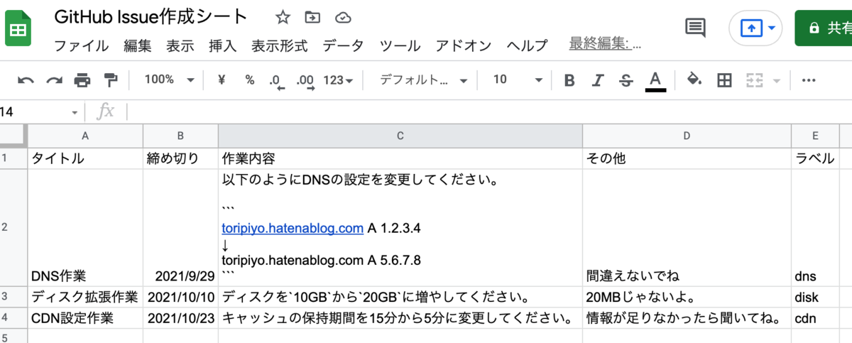
Task: Select row 4 header
Action: (13, 318)
